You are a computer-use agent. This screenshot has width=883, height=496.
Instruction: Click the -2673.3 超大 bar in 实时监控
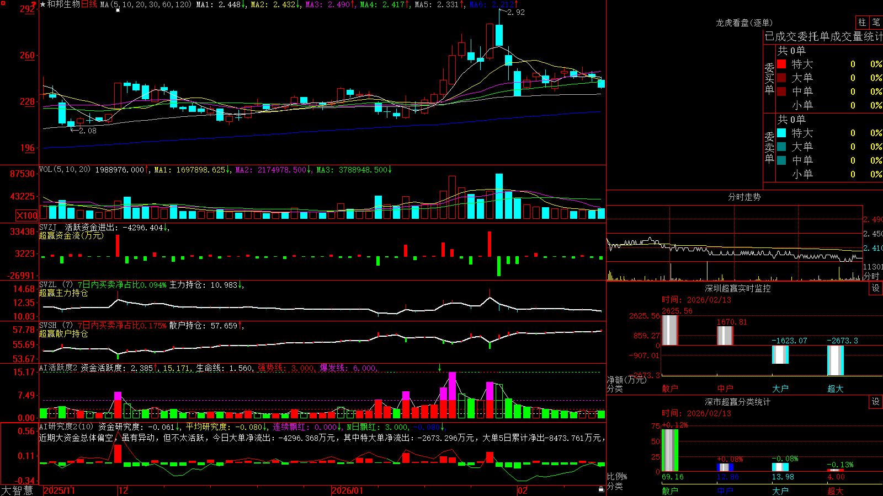[836, 360]
